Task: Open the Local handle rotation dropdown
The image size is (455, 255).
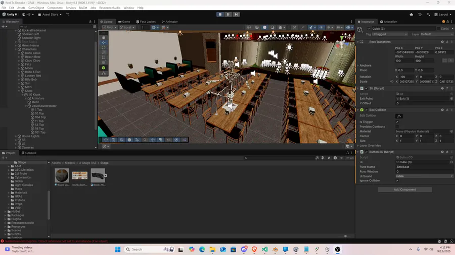Action: pos(127,28)
